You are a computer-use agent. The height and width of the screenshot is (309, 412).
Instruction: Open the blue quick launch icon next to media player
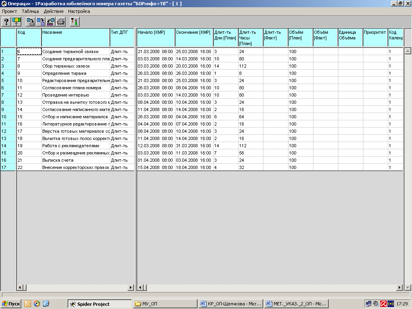[x=46, y=304]
